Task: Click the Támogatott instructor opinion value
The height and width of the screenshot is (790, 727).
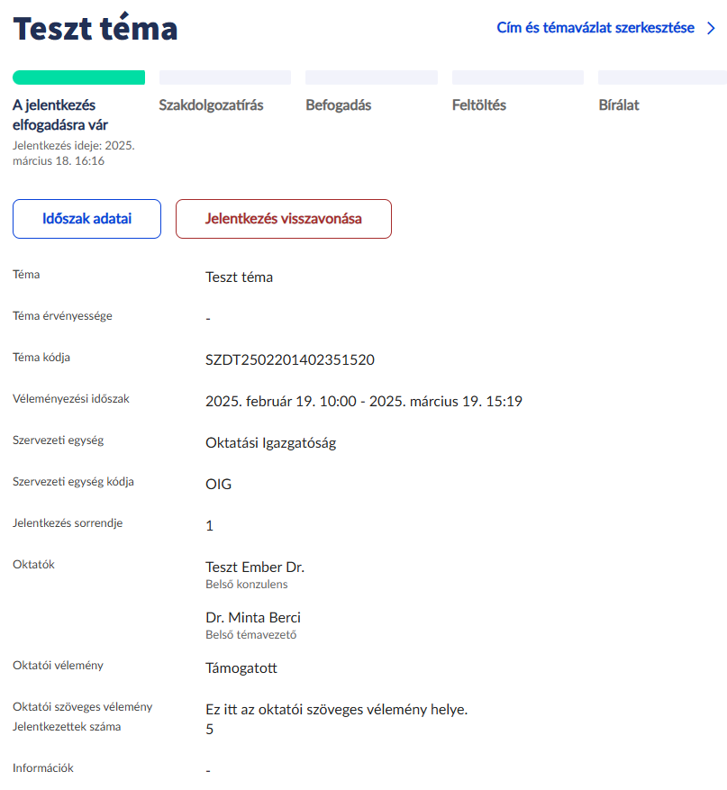Action: tap(241, 668)
